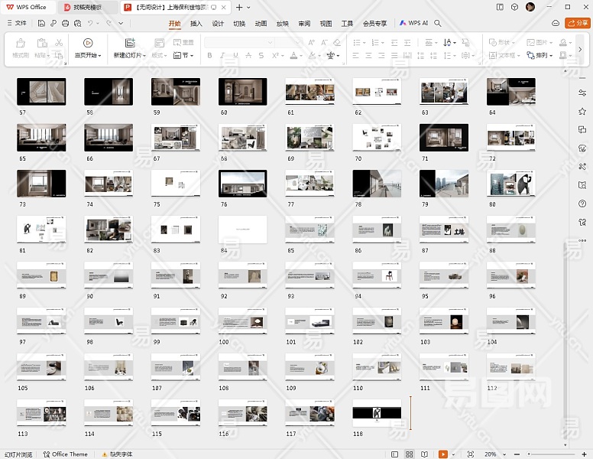Open the search magnifier beside WPS AI
593x459 pixels.
[x=438, y=24]
